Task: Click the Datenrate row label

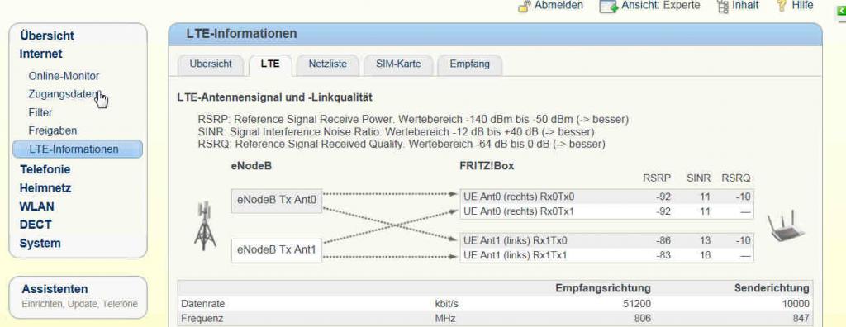Action: 203,304
